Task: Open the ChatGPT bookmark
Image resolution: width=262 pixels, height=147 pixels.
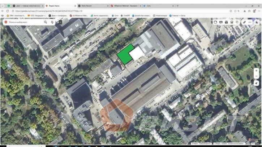Action: 126,15
